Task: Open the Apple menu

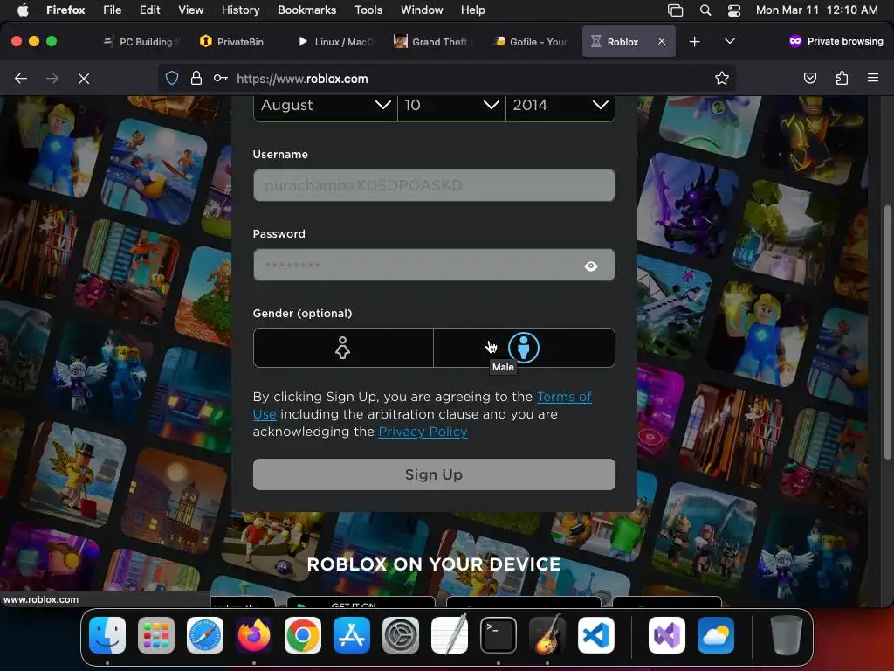Action: click(23, 10)
